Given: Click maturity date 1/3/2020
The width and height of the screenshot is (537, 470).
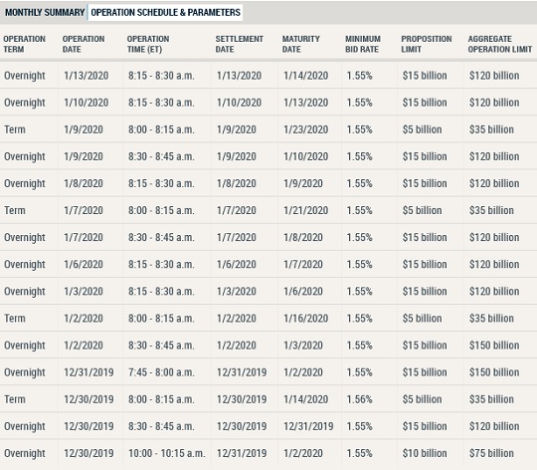Looking at the screenshot, I should [x=303, y=346].
